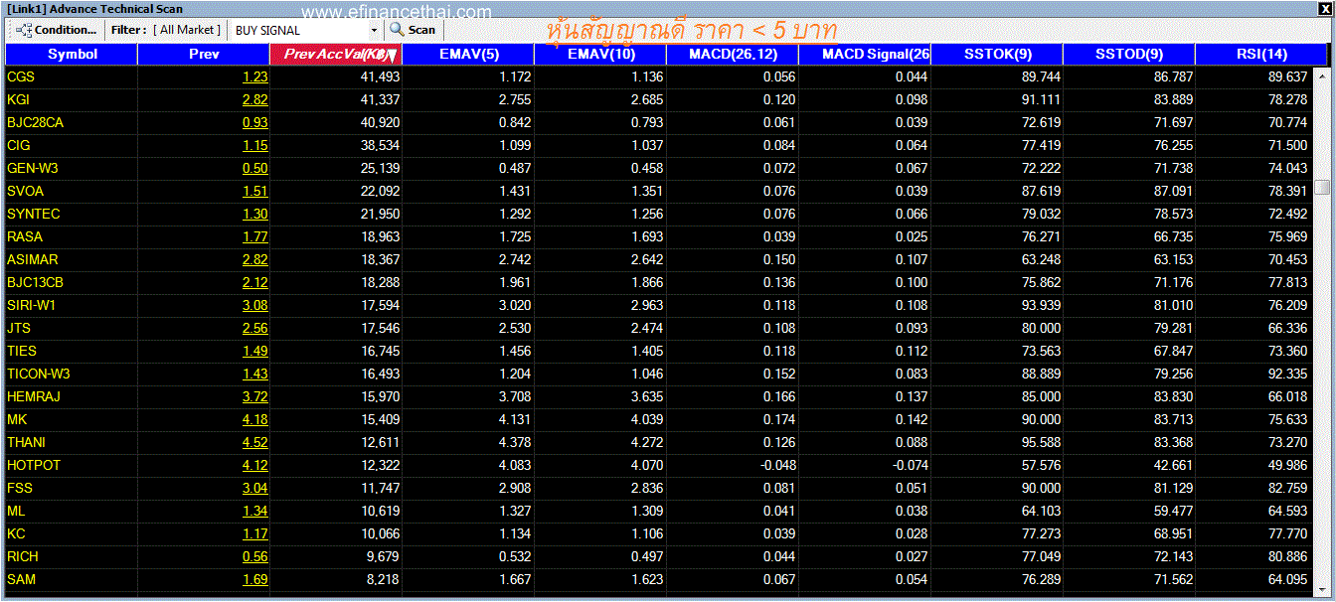1336x602 pixels.
Task: Click KGI previous price 2.82 link
Action: 254,99
